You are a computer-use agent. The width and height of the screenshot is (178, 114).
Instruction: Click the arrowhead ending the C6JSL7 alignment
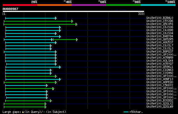click(x=51, y=46)
